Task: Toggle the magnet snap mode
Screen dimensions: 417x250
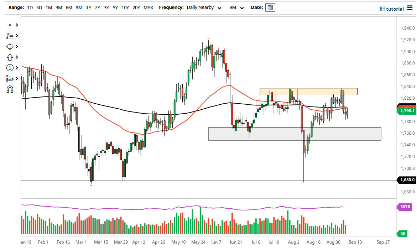Action: (10, 89)
